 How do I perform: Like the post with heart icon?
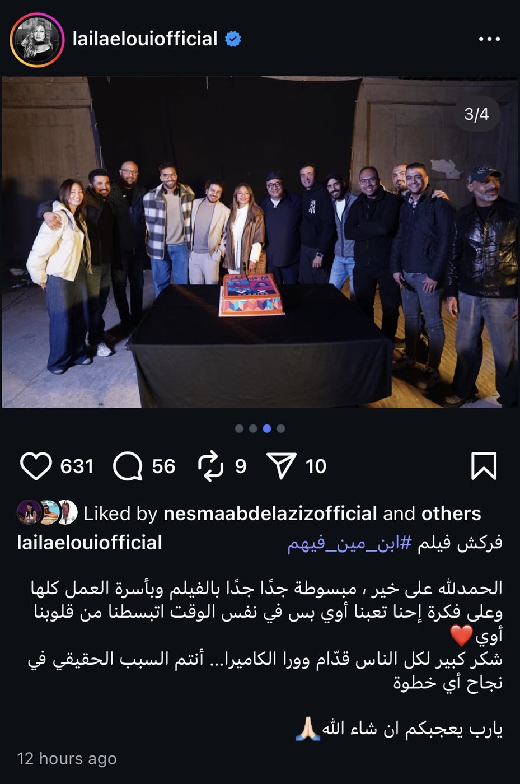point(36,466)
